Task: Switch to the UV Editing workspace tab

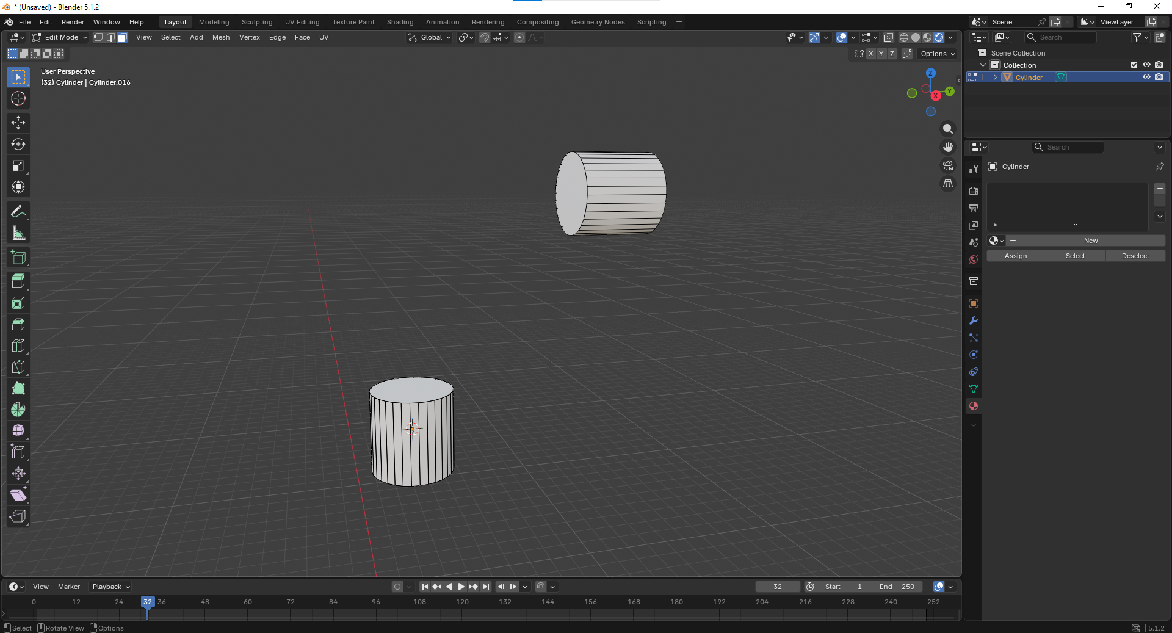Action: [x=302, y=22]
